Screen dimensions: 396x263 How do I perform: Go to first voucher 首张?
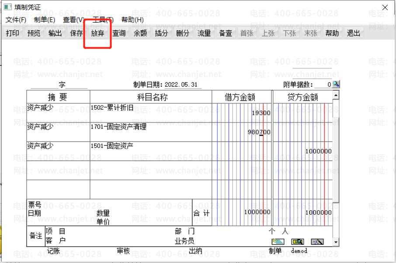tap(247, 33)
